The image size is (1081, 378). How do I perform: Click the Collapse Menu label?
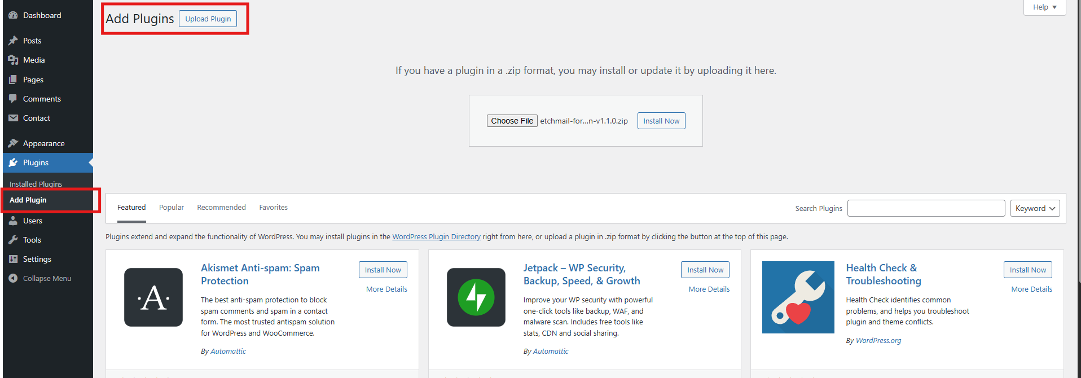click(47, 278)
